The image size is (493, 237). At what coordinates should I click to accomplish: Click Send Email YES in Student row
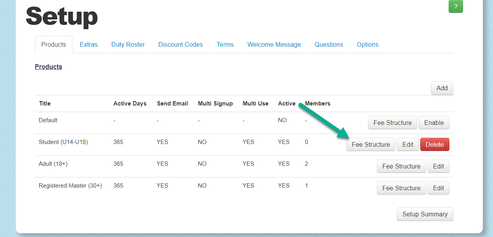pos(163,142)
